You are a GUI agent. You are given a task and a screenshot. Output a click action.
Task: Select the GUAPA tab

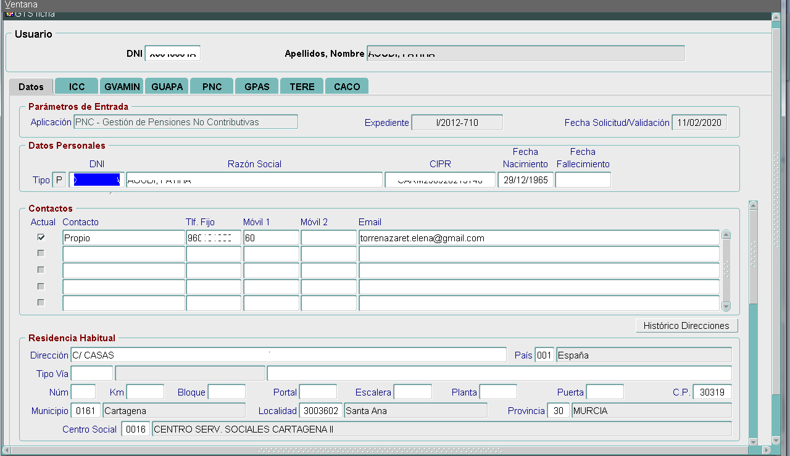(167, 86)
